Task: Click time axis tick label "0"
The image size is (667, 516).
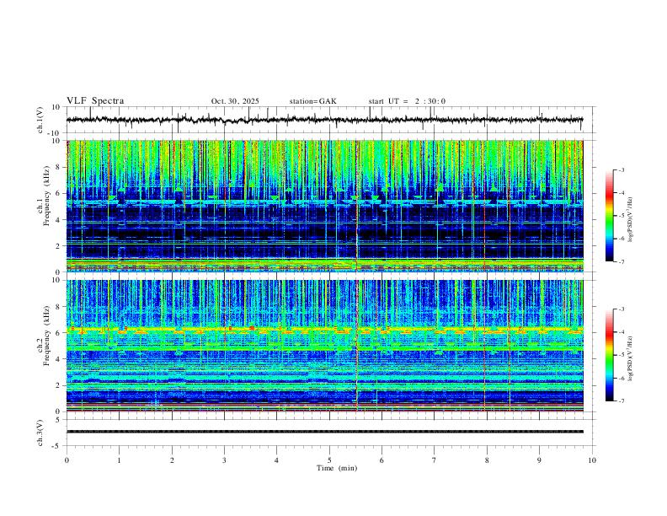Action: pos(67,460)
